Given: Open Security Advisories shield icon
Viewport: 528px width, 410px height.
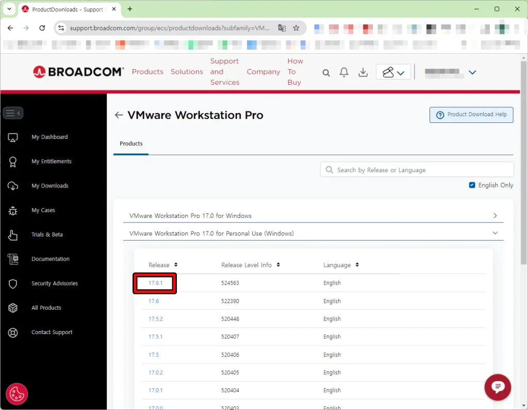Looking at the screenshot, I should (13, 284).
